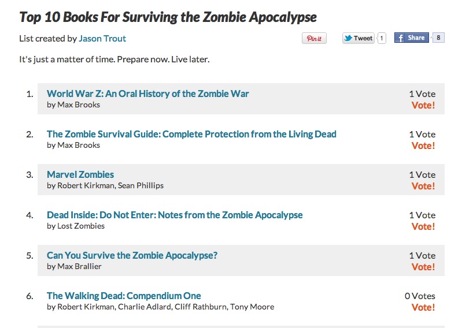Vote for Marvel Zombies
This screenshot has height=328, width=462.
(x=423, y=186)
